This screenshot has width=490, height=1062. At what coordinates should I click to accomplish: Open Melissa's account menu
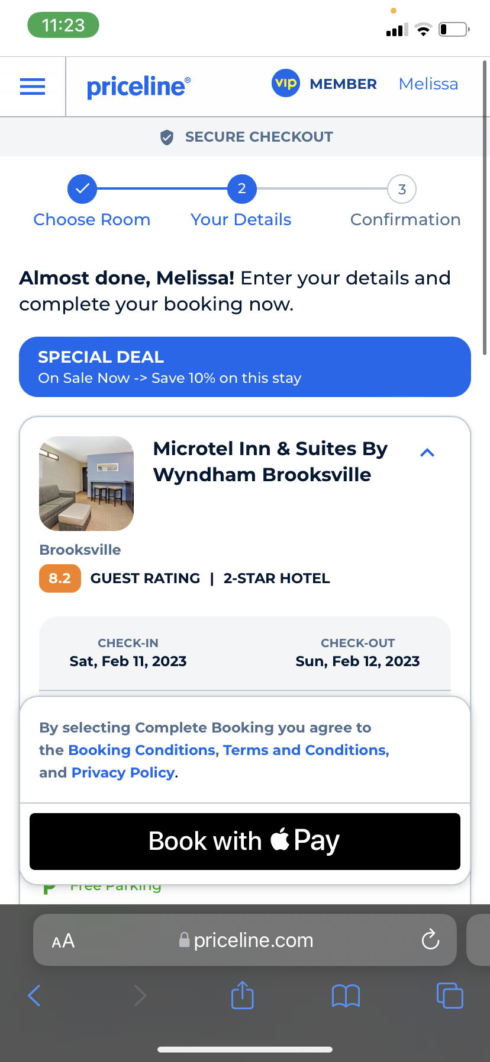tap(428, 84)
